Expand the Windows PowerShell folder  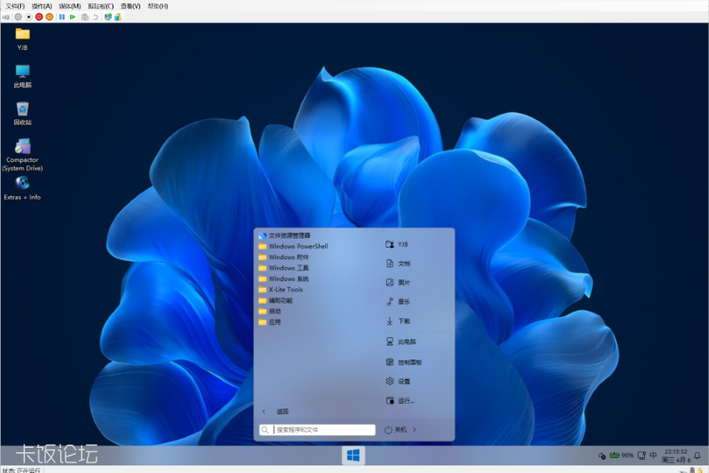tap(298, 246)
